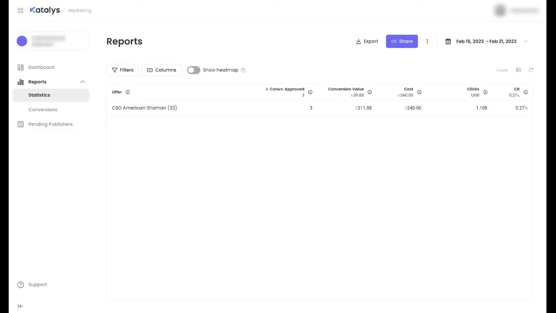Click the heatmap help question icon
This screenshot has height=313, width=556.
coord(243,70)
